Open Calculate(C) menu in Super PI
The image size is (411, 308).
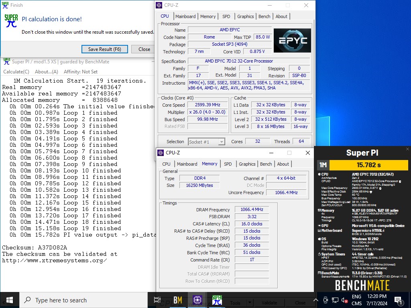16,71
